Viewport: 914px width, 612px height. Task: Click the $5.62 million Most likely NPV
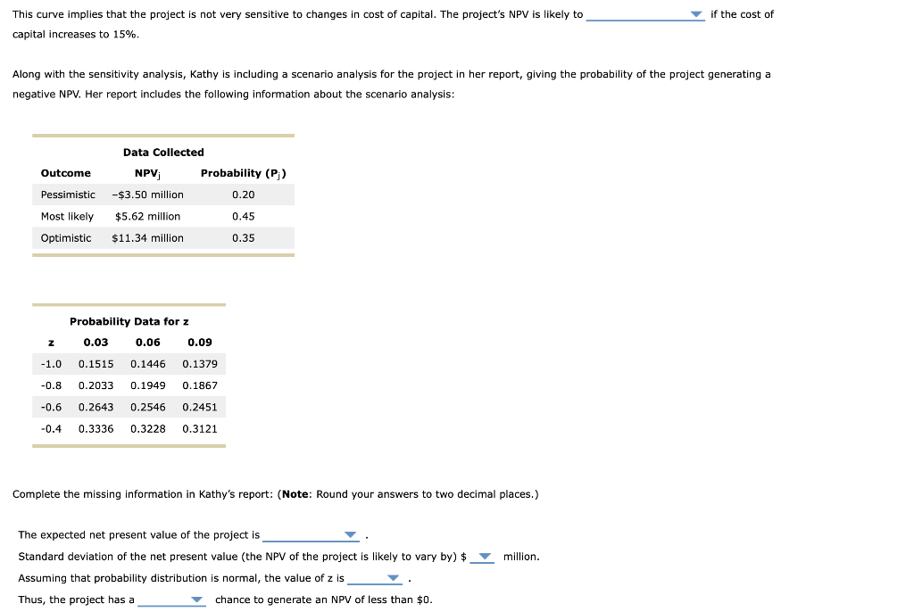[x=150, y=216]
